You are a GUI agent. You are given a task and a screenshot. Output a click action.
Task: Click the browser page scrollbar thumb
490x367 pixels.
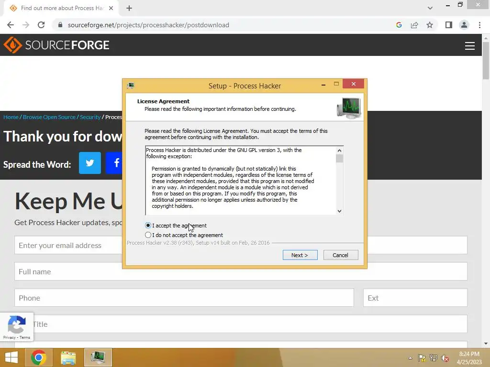(x=486, y=61)
